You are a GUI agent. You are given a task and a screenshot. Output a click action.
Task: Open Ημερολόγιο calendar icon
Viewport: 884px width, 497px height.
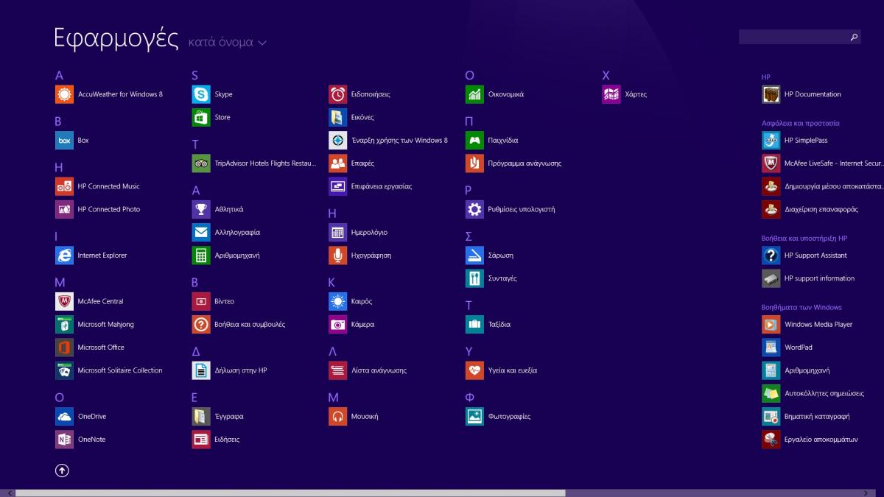point(337,232)
